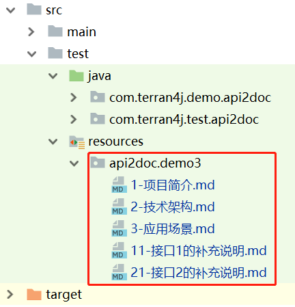This screenshot has height=307, width=295.
Task: Collapse the src folder chevron
Action: click(x=10, y=10)
